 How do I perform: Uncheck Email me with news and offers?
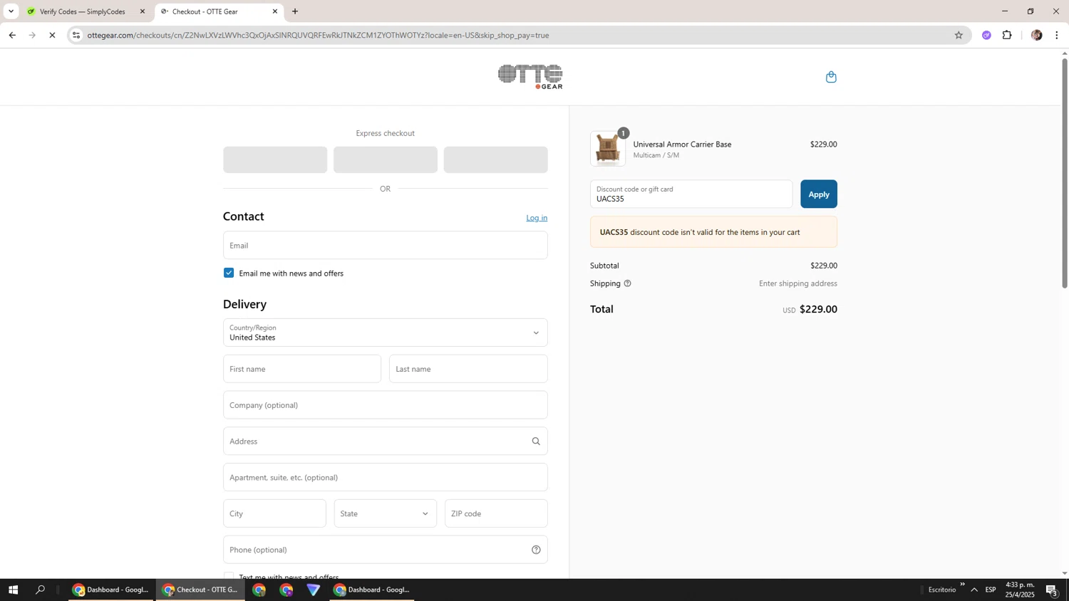point(229,273)
